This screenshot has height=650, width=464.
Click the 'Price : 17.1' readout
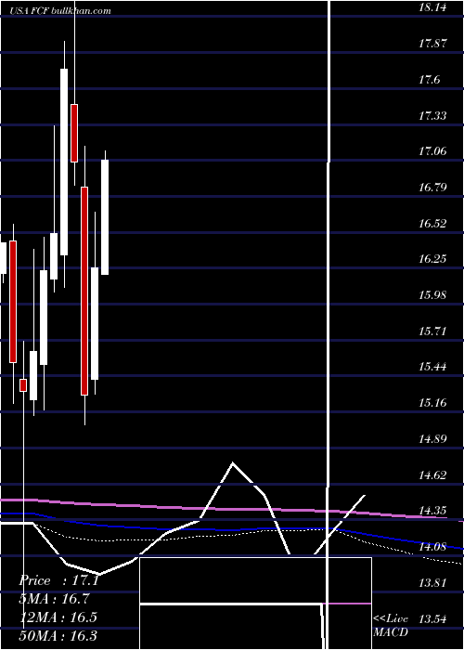[x=58, y=580]
